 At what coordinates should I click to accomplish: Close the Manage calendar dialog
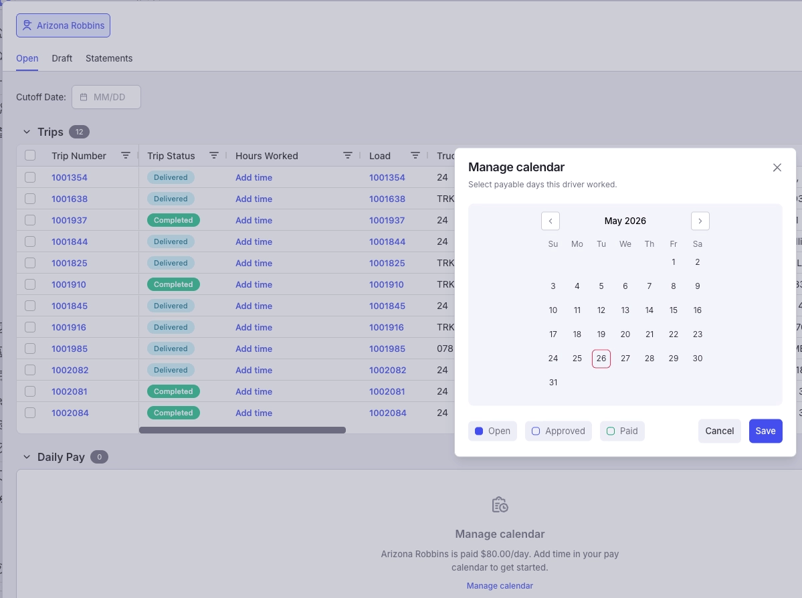tap(777, 168)
